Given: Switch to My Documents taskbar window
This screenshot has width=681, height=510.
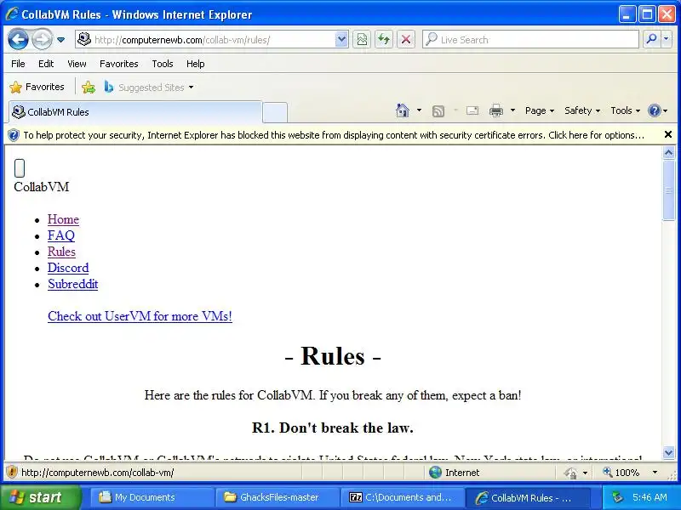Looking at the screenshot, I should click(x=151, y=497).
